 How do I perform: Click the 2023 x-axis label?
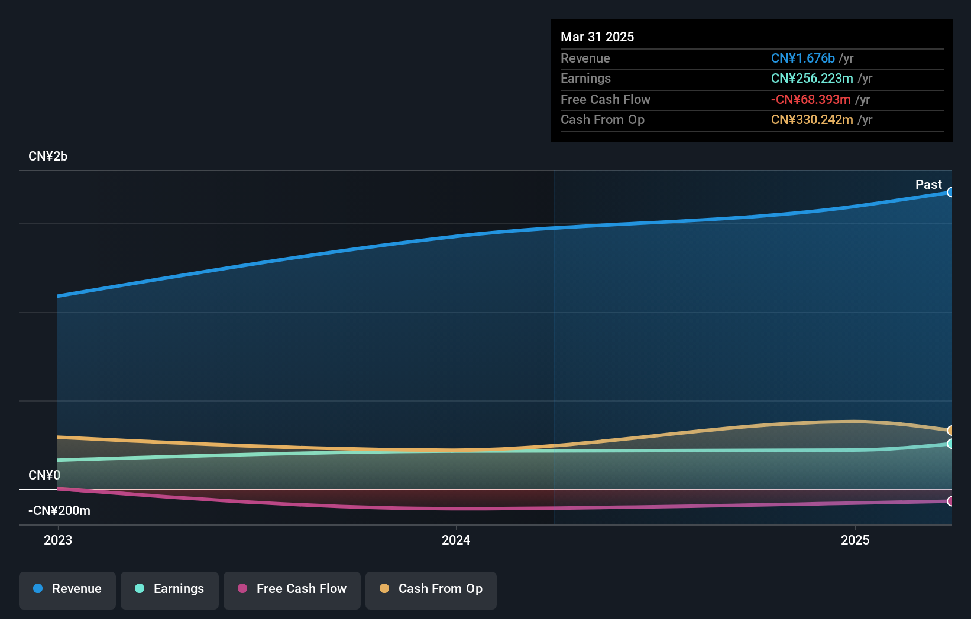point(58,540)
